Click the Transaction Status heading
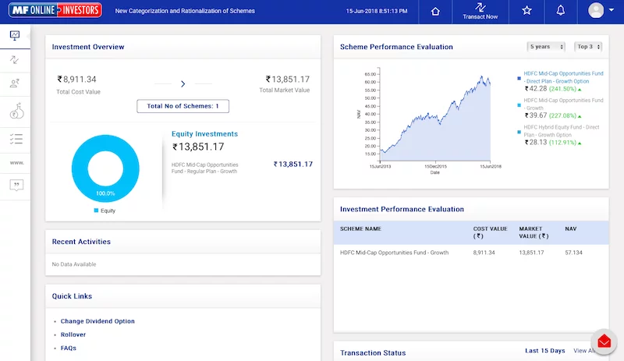The height and width of the screenshot is (361, 624). click(373, 353)
